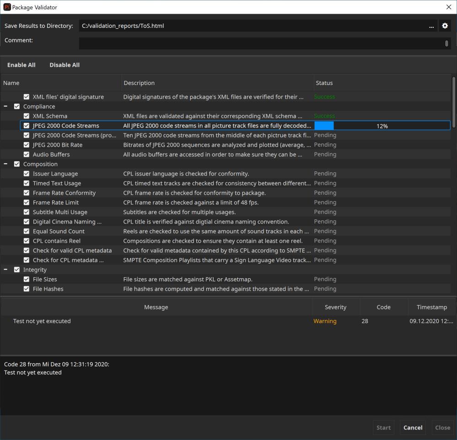457x440 pixels.
Task: Collapse the Integrity test group
Action: tap(5, 270)
